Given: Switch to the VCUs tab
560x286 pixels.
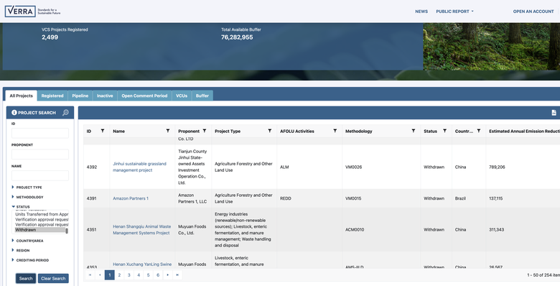Looking at the screenshot, I should point(182,96).
